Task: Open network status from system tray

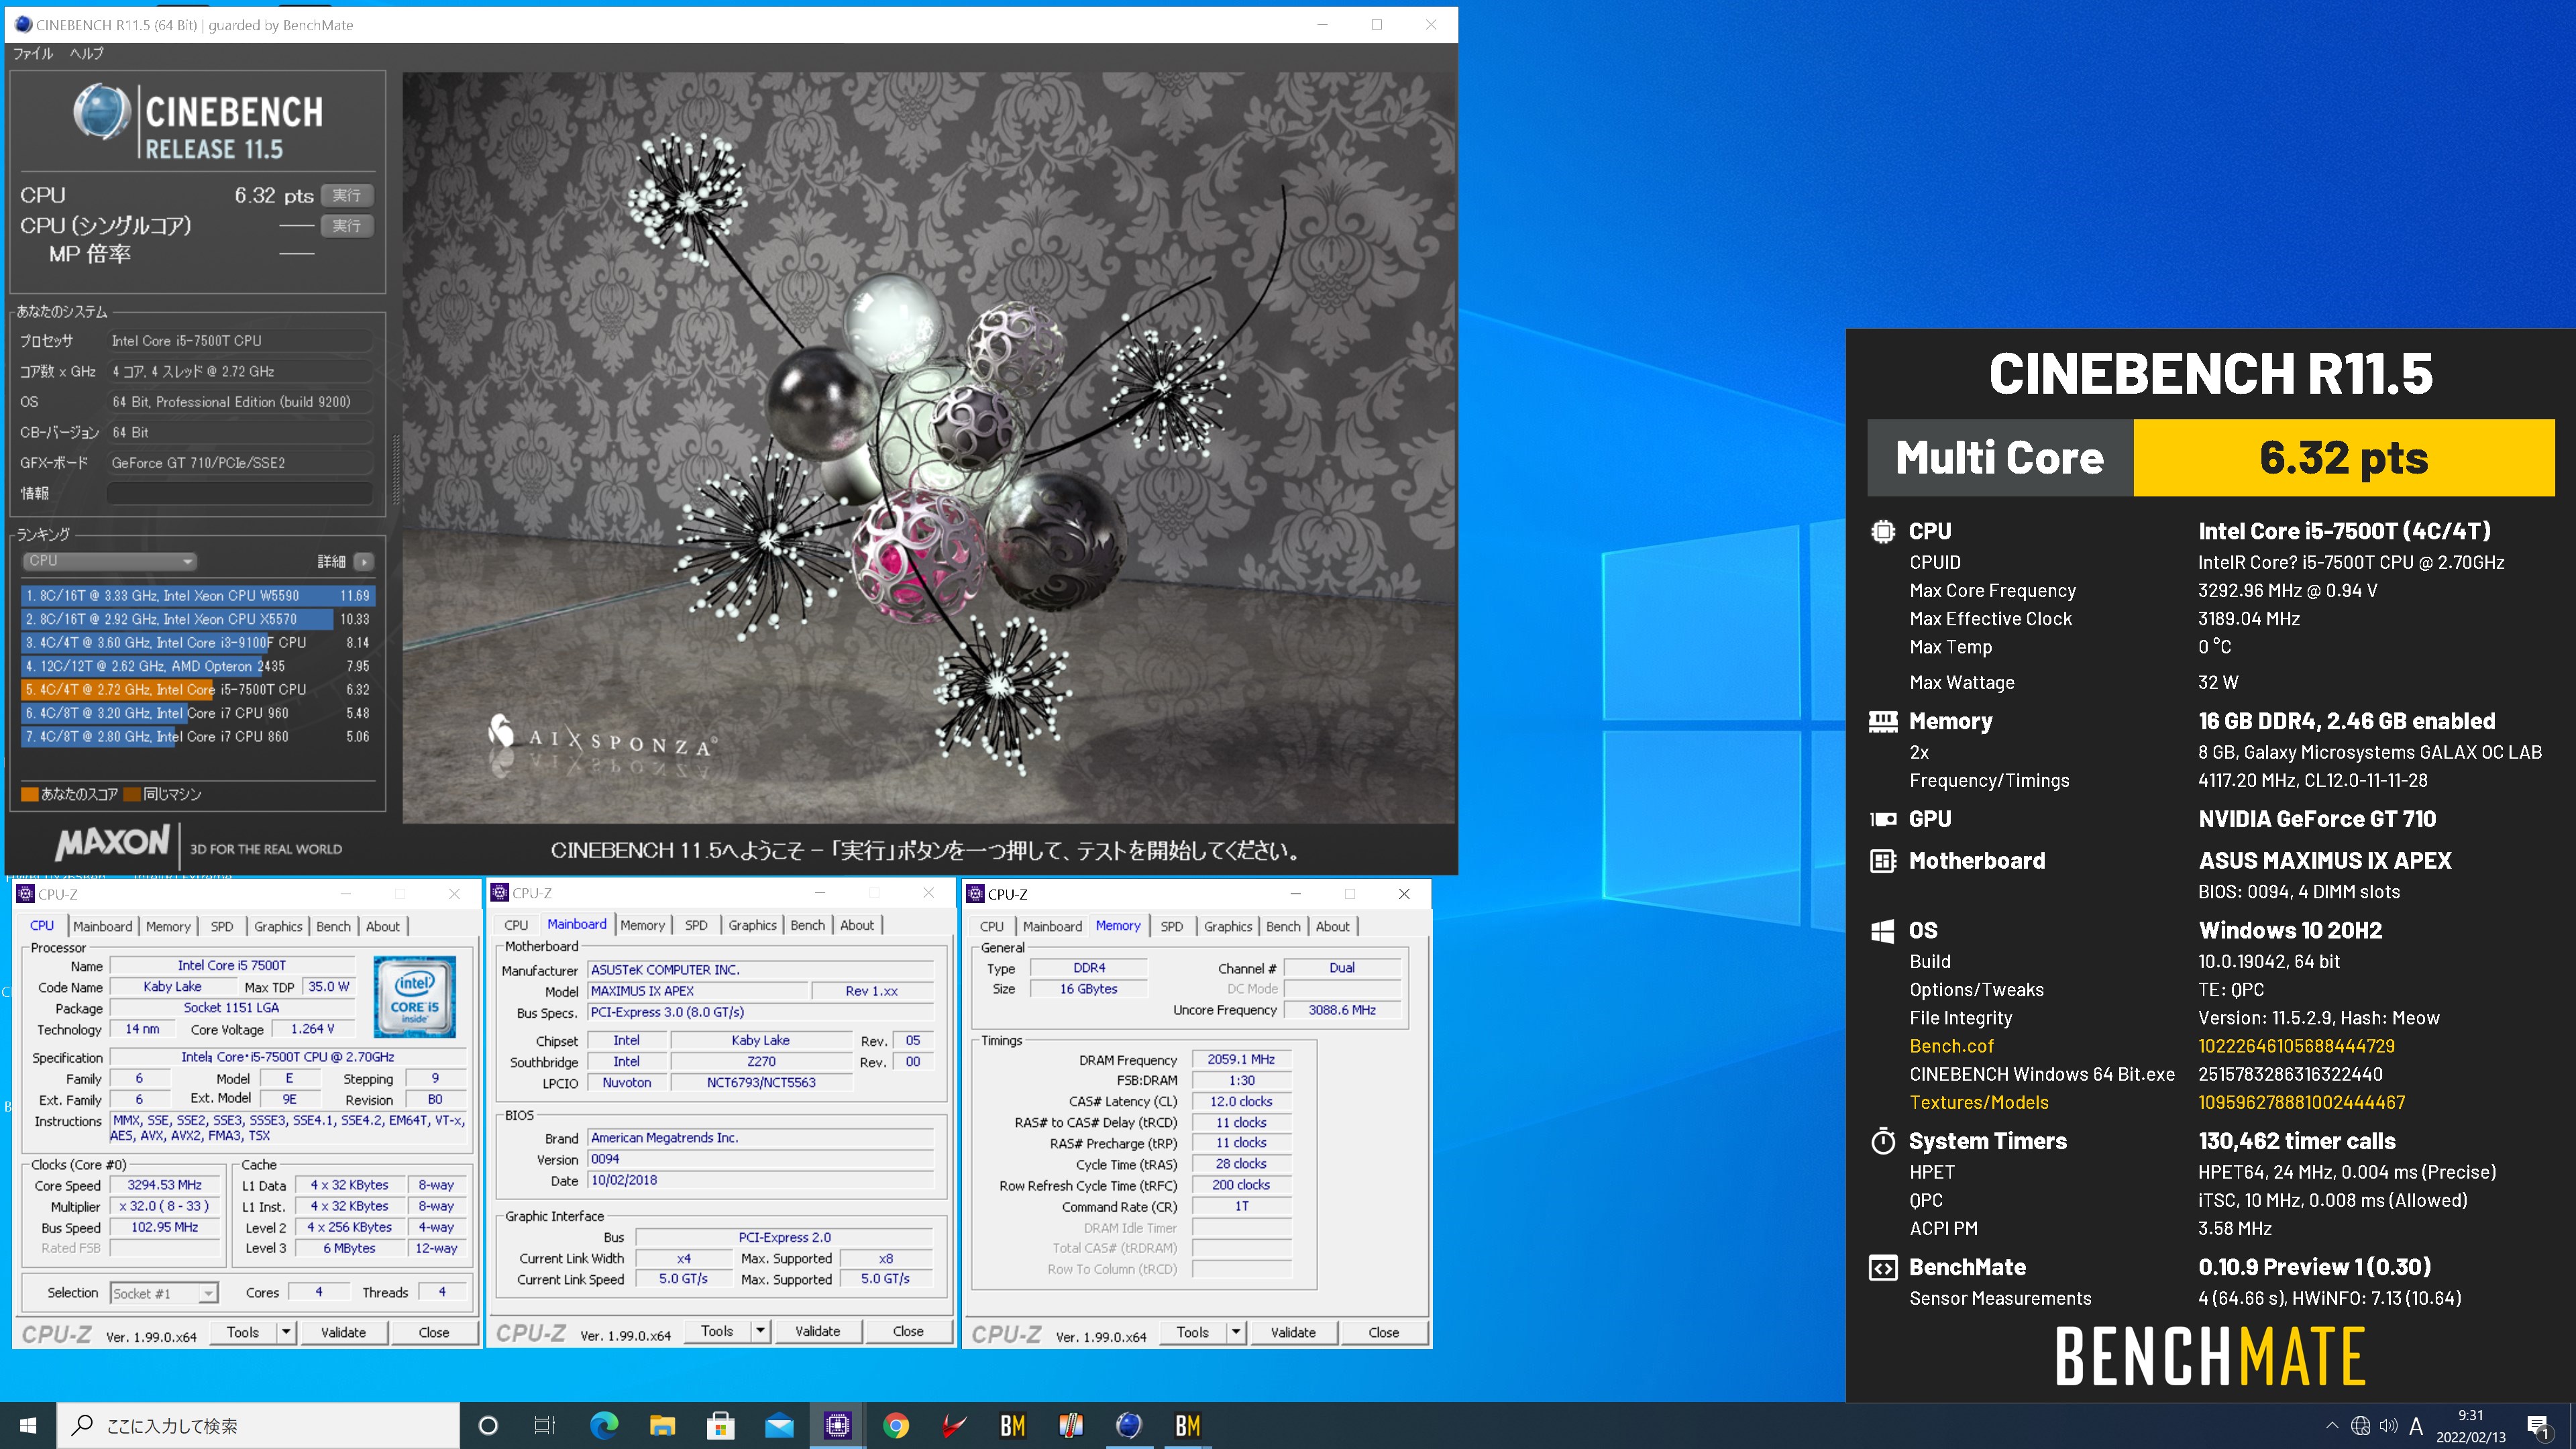Action: point(2360,1425)
